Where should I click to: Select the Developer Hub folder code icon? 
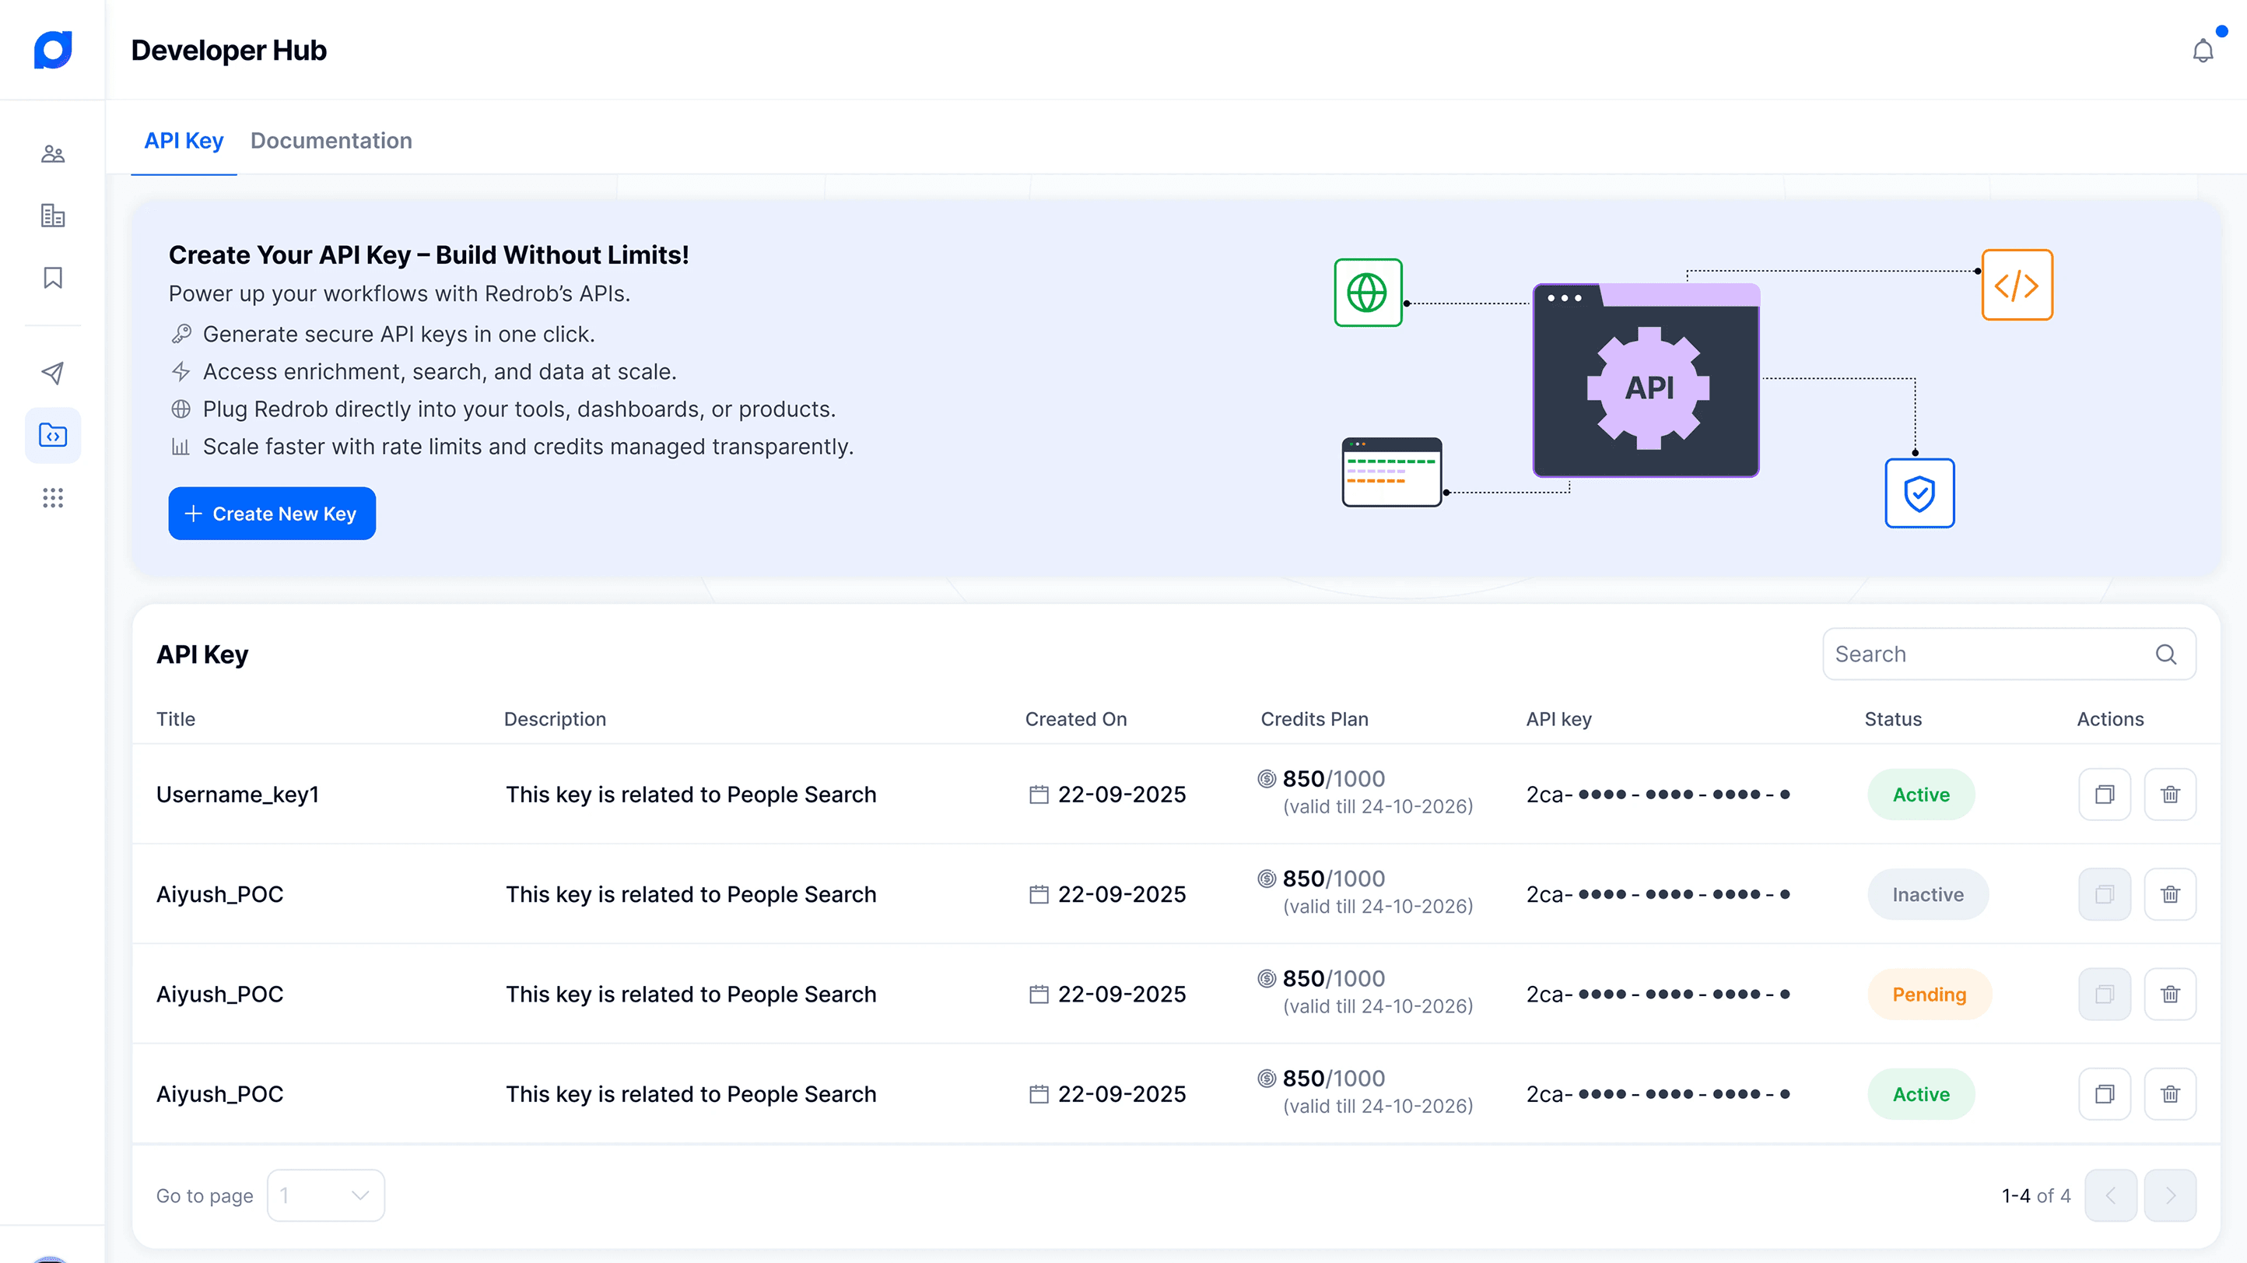point(52,435)
